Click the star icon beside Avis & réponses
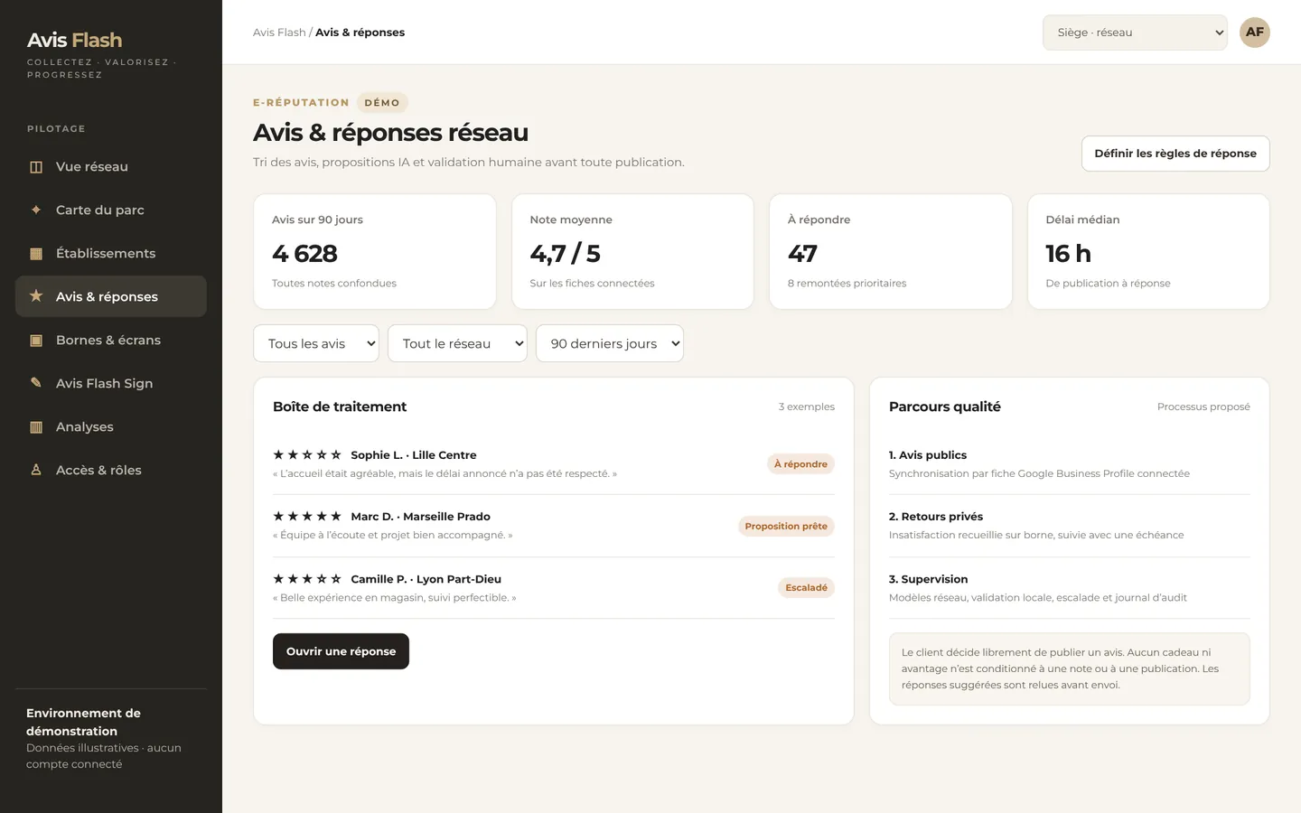This screenshot has height=813, width=1301. pyautogui.click(x=36, y=296)
